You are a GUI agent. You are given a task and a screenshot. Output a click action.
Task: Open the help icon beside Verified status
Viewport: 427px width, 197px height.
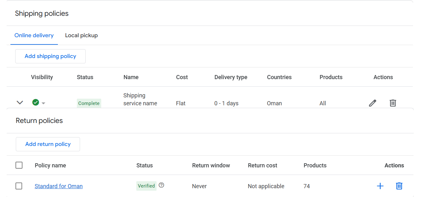[161, 185]
